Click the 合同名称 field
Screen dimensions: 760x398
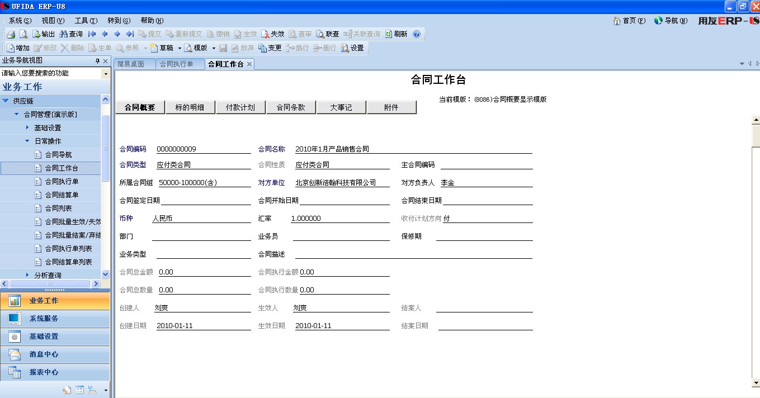coord(414,149)
